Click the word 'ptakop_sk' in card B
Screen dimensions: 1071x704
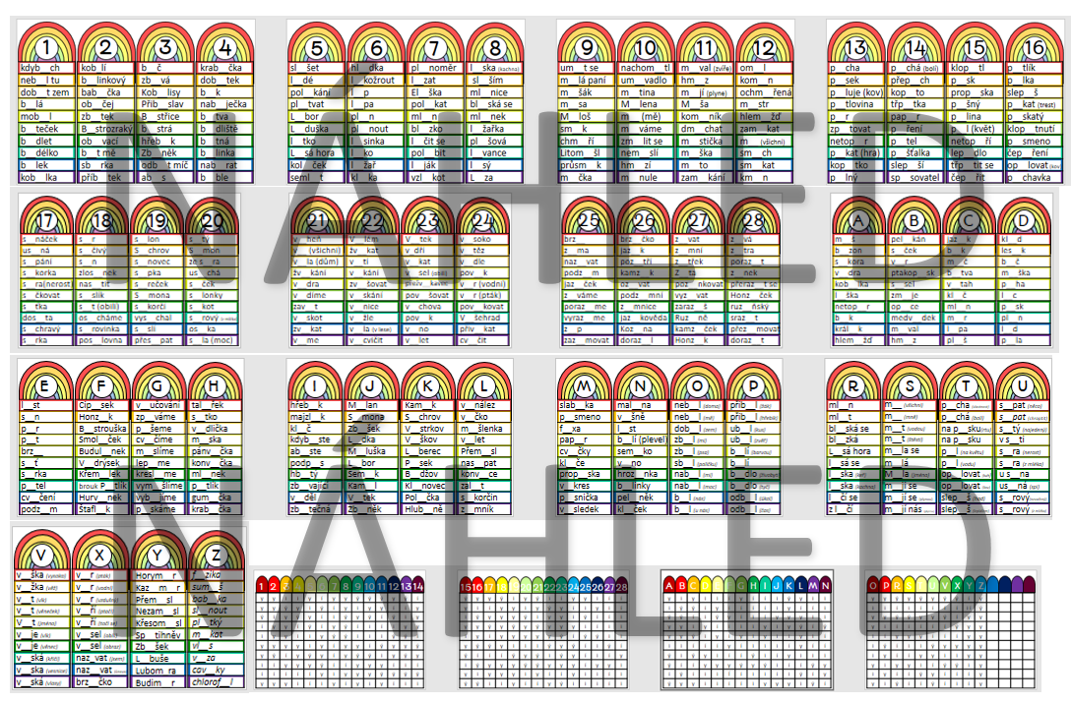pos(913,273)
